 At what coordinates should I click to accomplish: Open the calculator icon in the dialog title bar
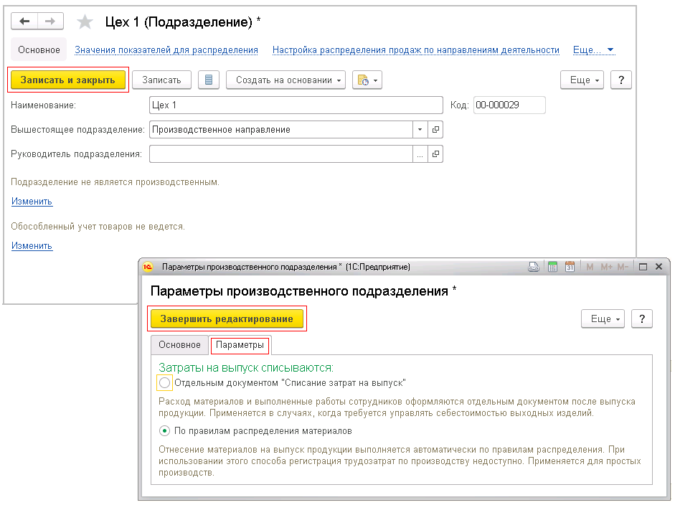point(553,267)
